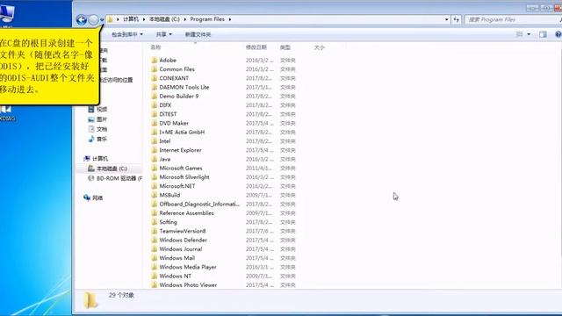Expand the chevron after 计算机 in the address bar
Viewport: 562px width, 316px height.
144,19
